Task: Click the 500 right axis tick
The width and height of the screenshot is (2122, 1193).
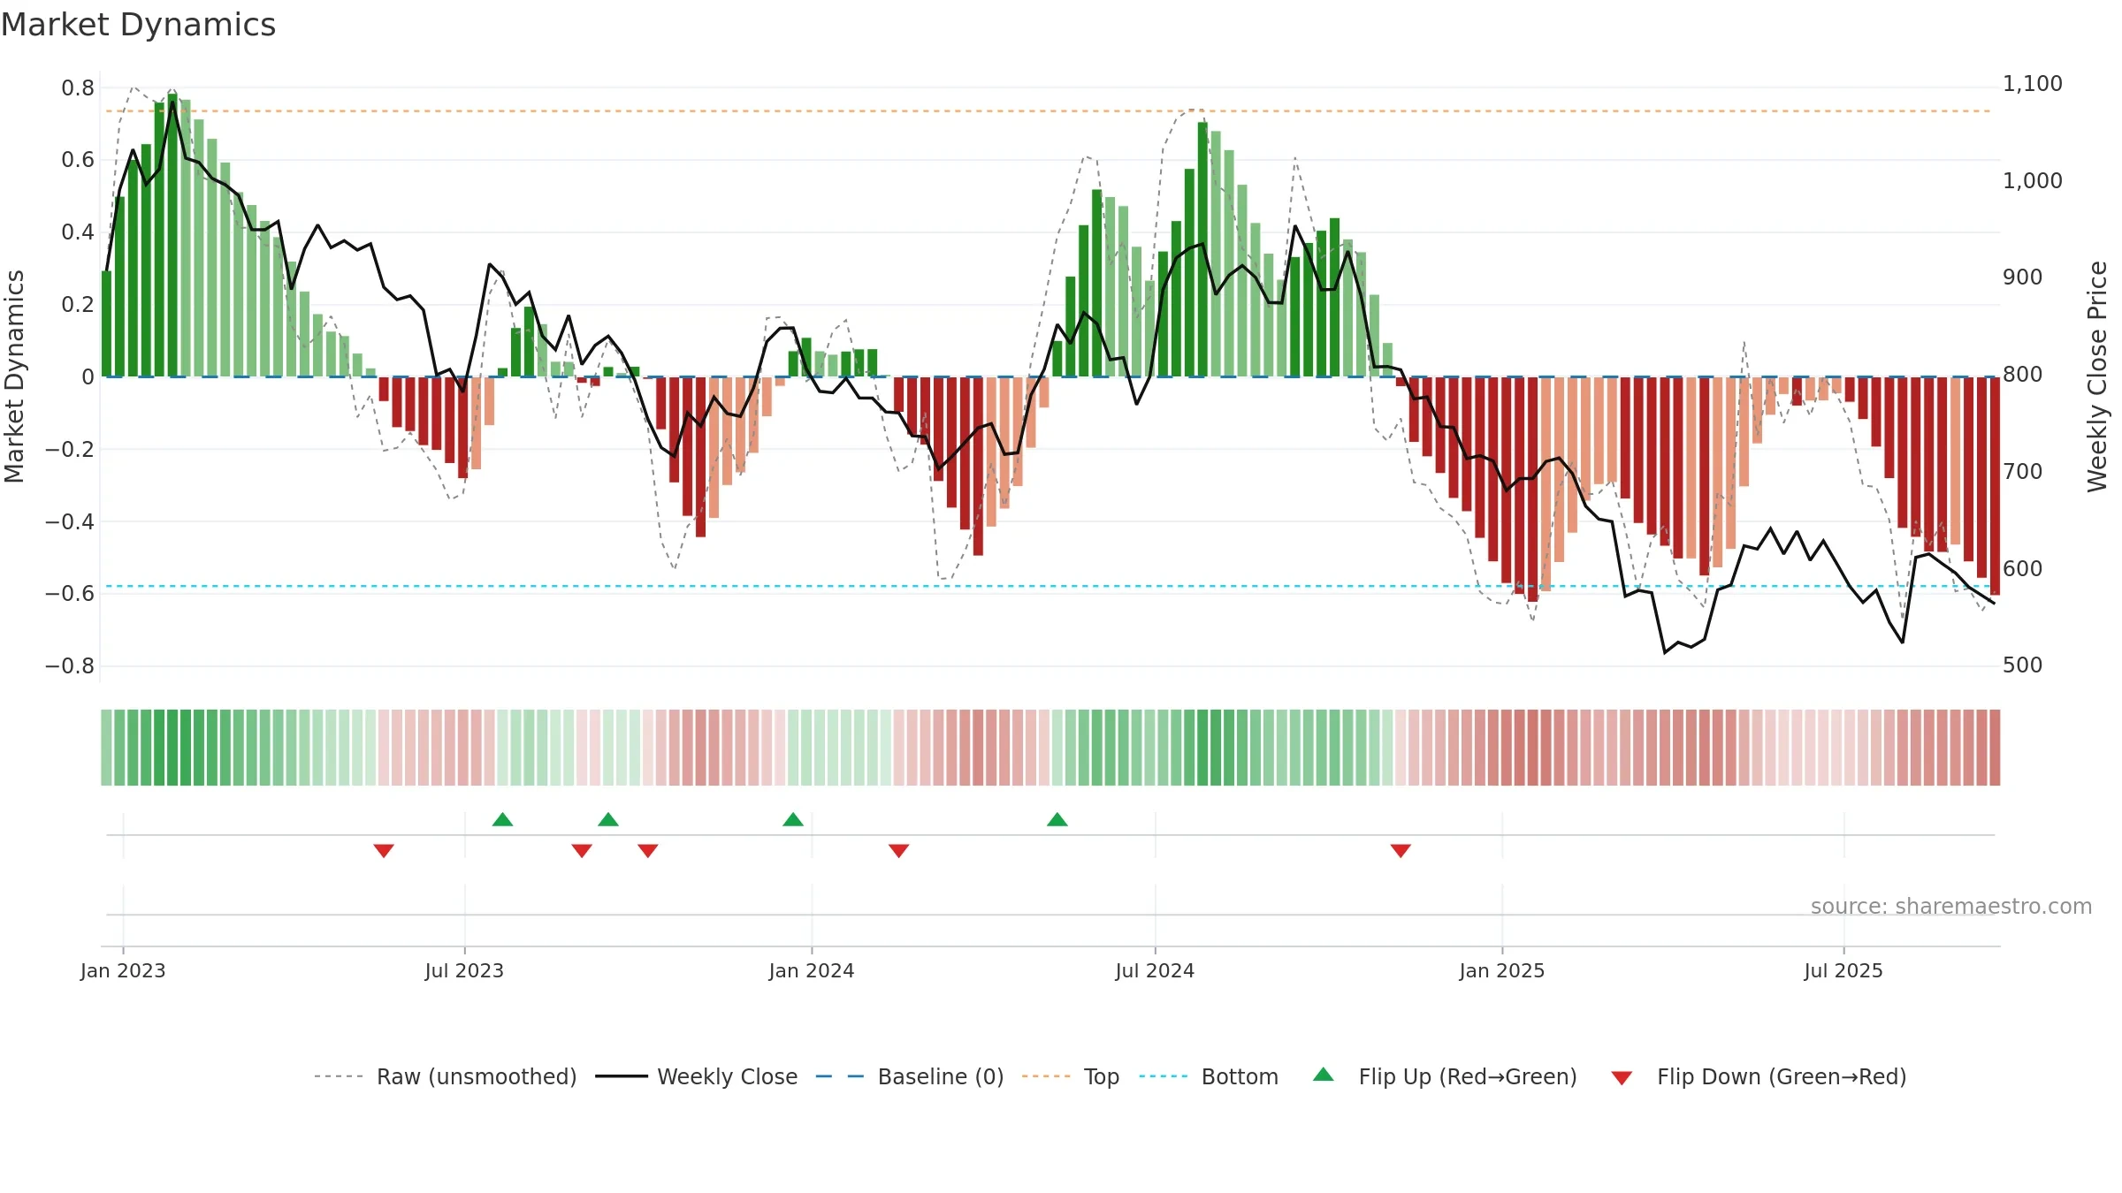Action: 2023,665
